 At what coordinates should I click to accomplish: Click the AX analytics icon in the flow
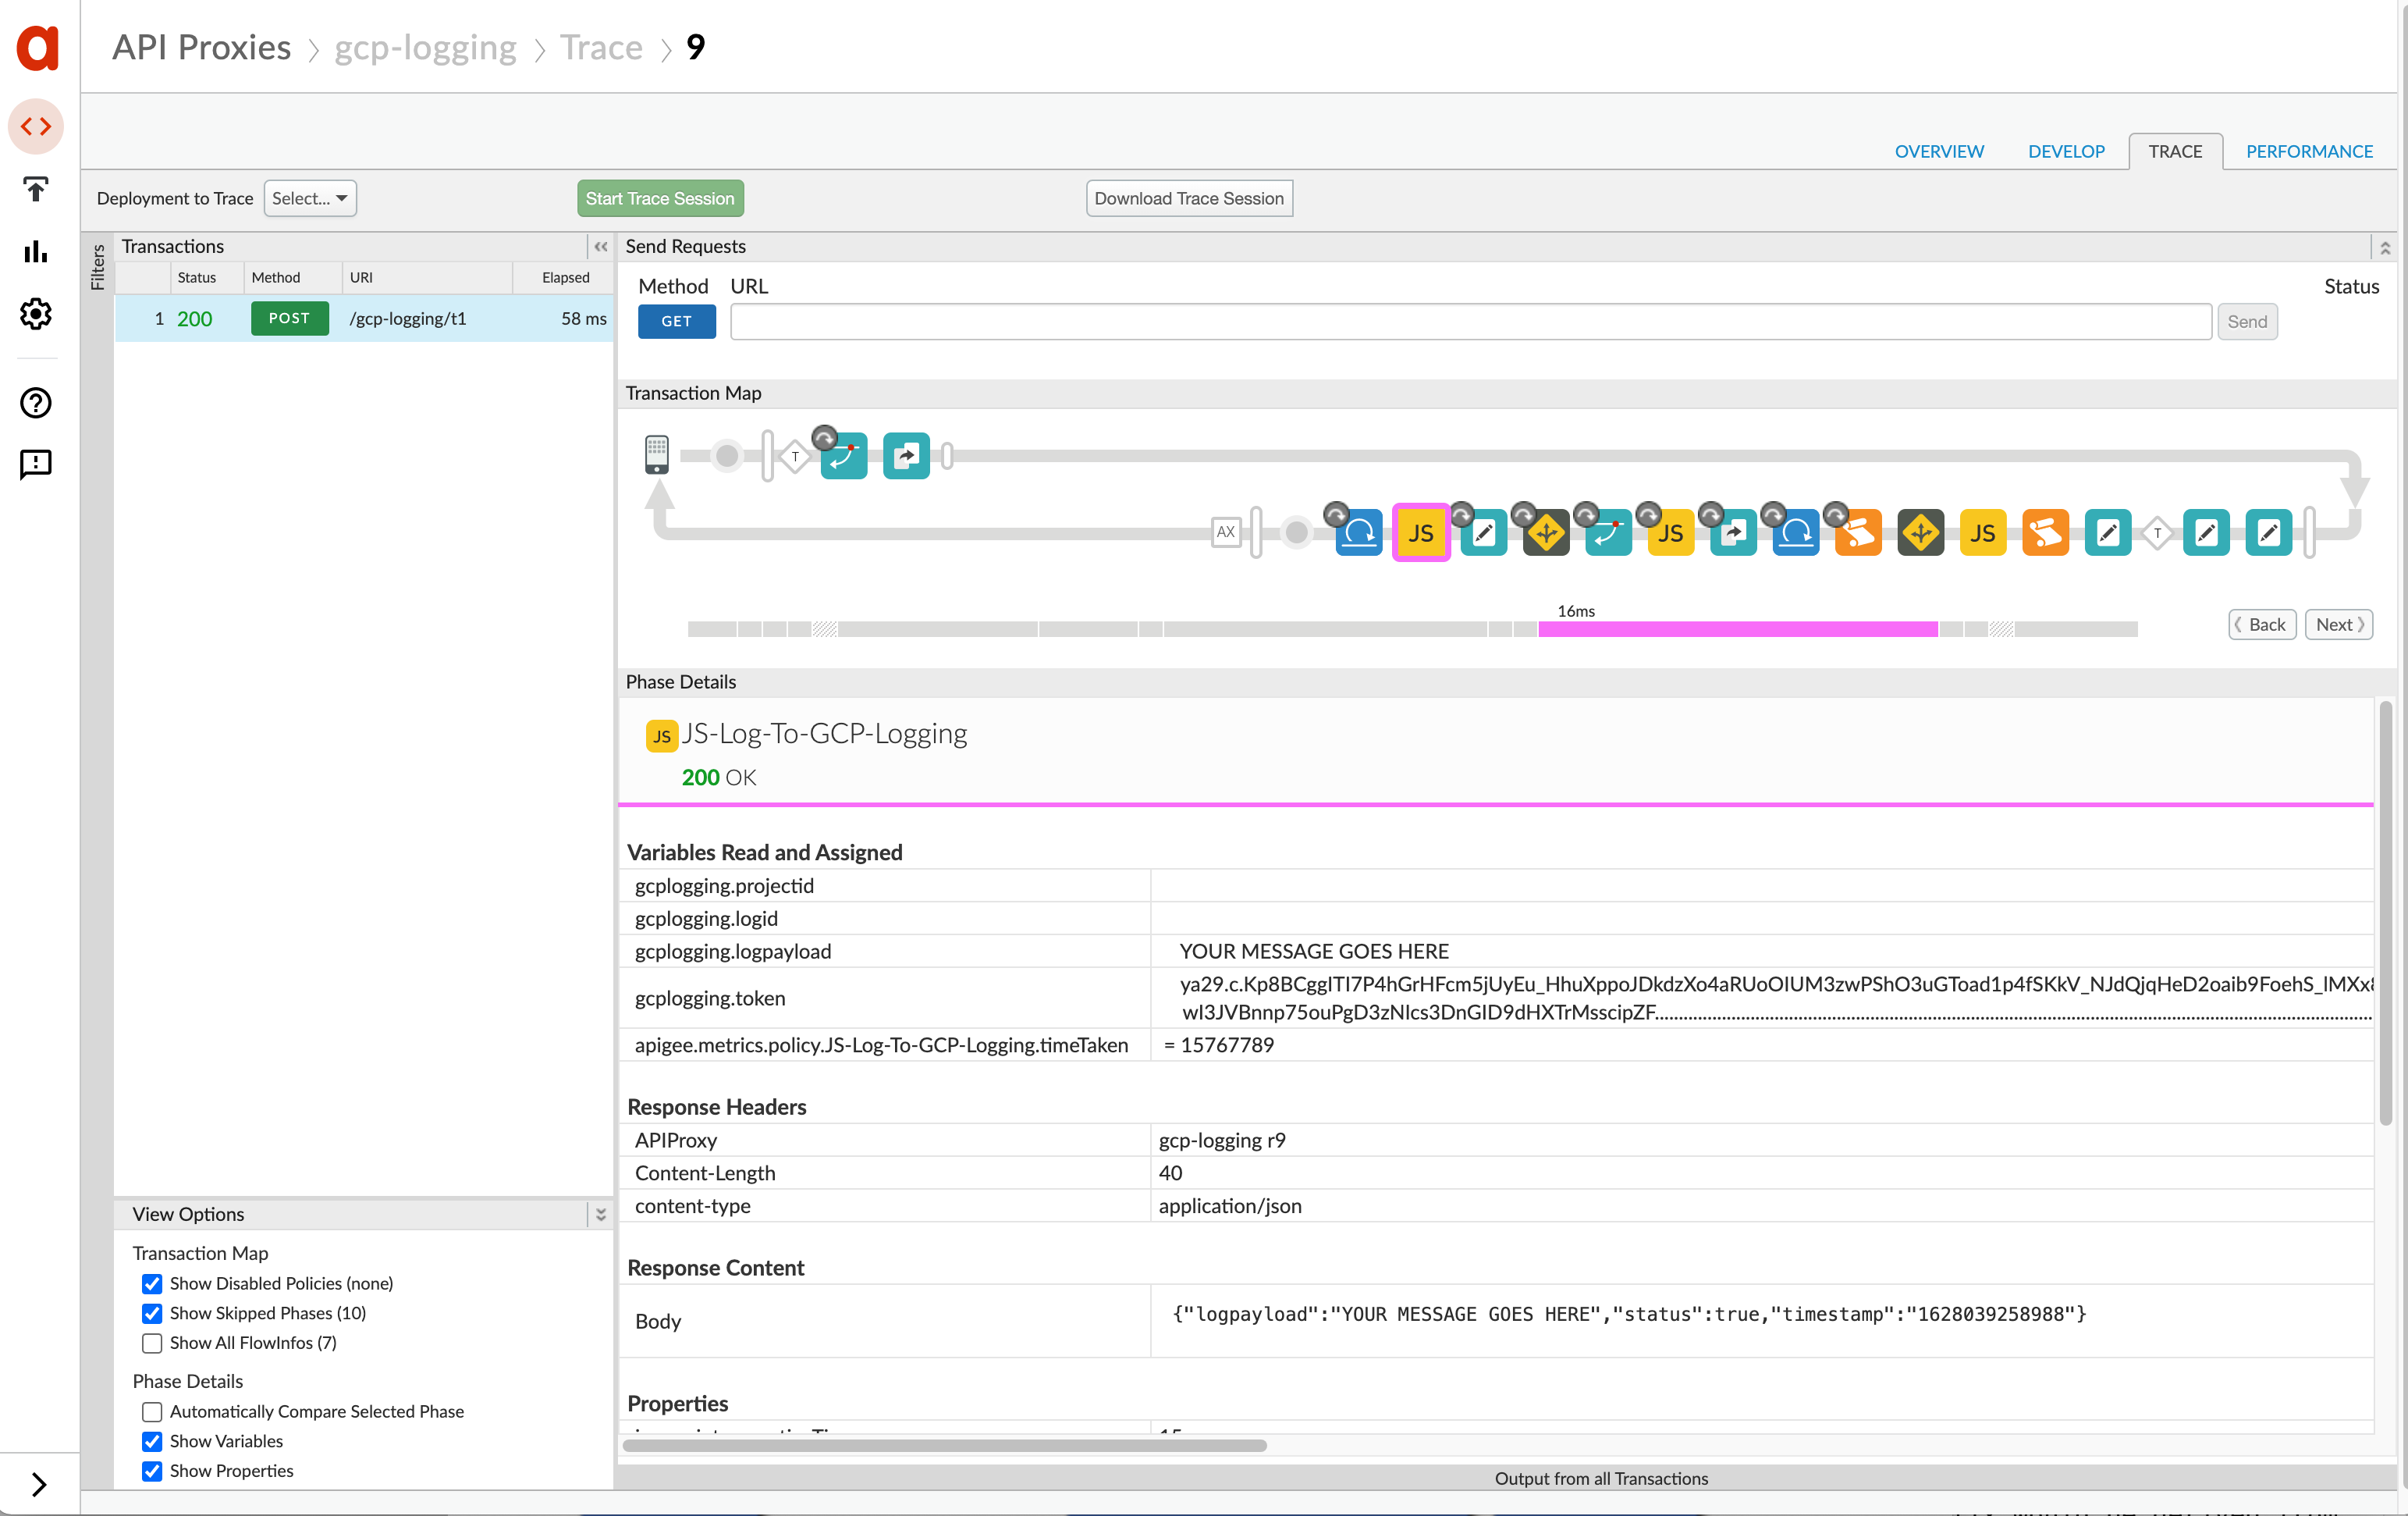pos(1225,532)
